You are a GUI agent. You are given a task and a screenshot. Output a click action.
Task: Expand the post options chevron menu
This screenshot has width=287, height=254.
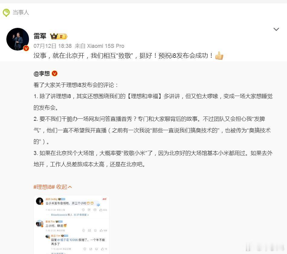pos(276,29)
